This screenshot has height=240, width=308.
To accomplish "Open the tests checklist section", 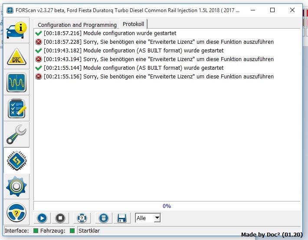I will (x=16, y=108).
